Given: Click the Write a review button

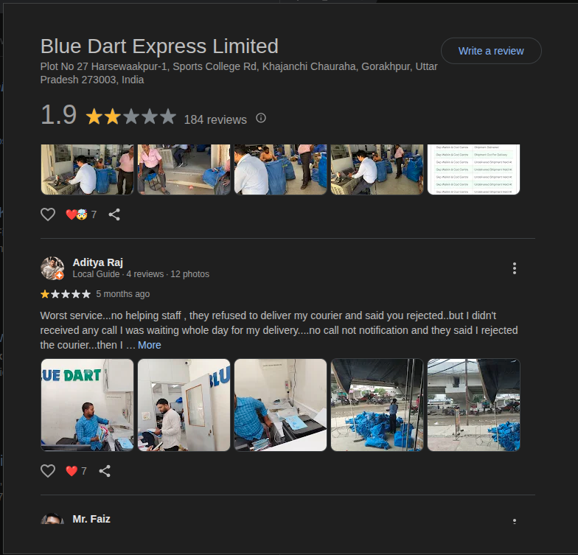Looking at the screenshot, I should pyautogui.click(x=491, y=51).
